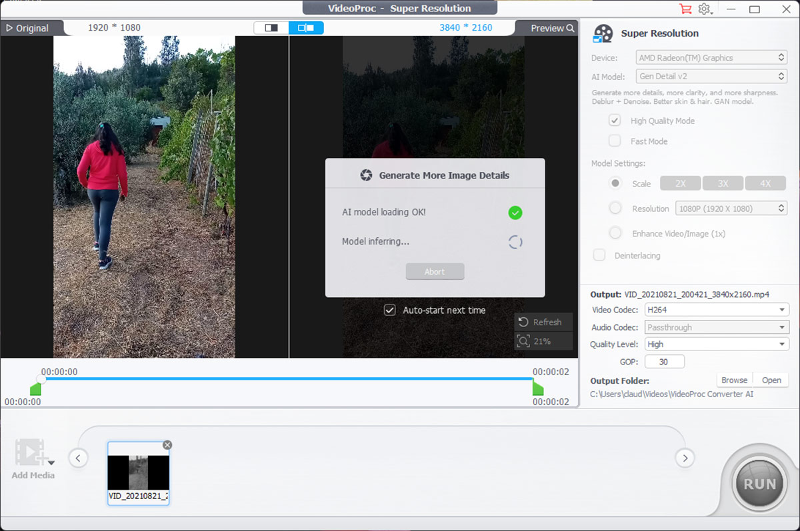This screenshot has width=800, height=531.
Task: Go to previous media with the left arrow
Action: (78, 458)
